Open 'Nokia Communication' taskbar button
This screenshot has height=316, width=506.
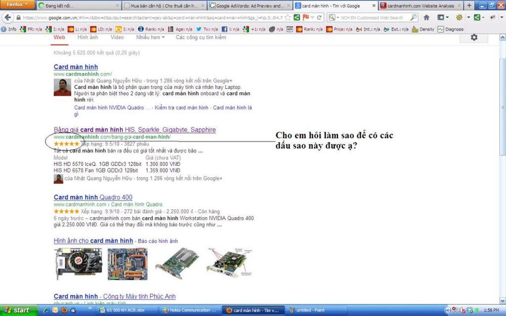click(190, 310)
